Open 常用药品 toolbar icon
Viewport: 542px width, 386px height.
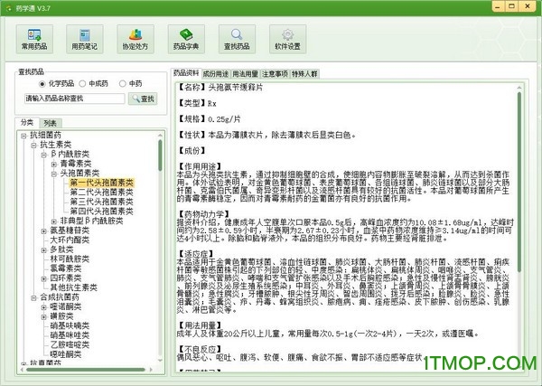(x=34, y=39)
